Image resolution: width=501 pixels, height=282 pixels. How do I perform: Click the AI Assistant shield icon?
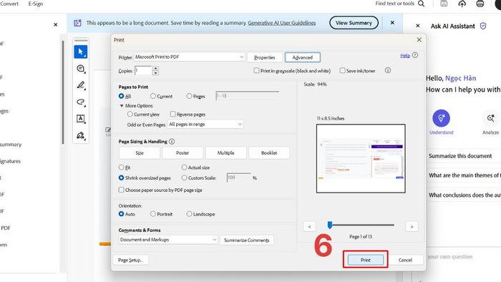pos(483,26)
